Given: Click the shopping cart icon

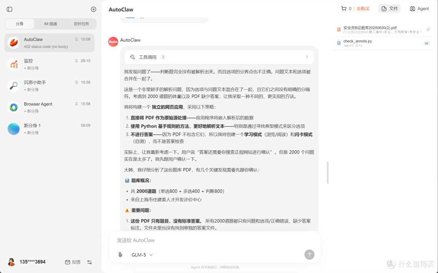Looking at the screenshot, I should click(344, 9).
